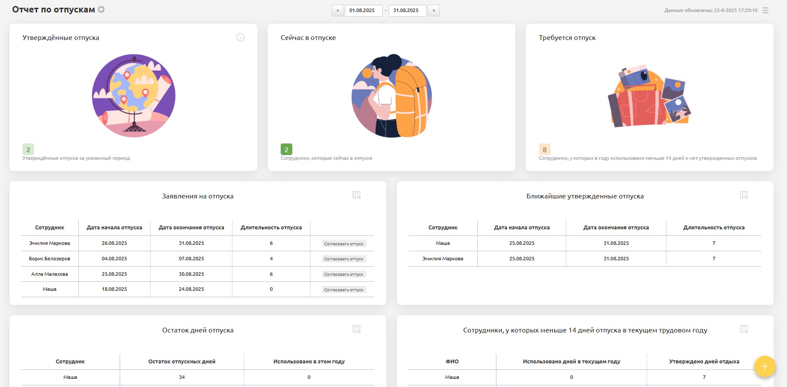This screenshot has height=387, width=787.
Task: Click the yellow plus floating button
Action: pyautogui.click(x=765, y=366)
